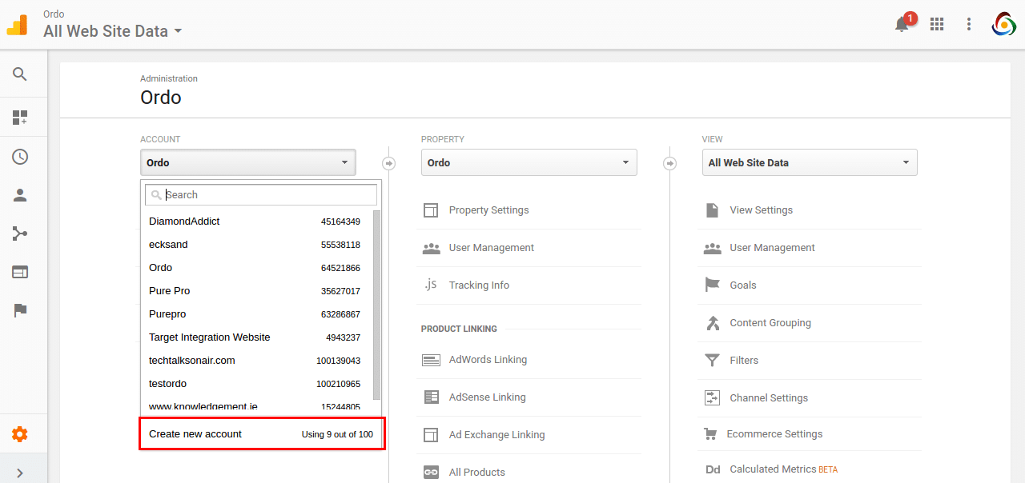
Task: Click the Calculated Metrics Dd icon
Action: click(713, 470)
